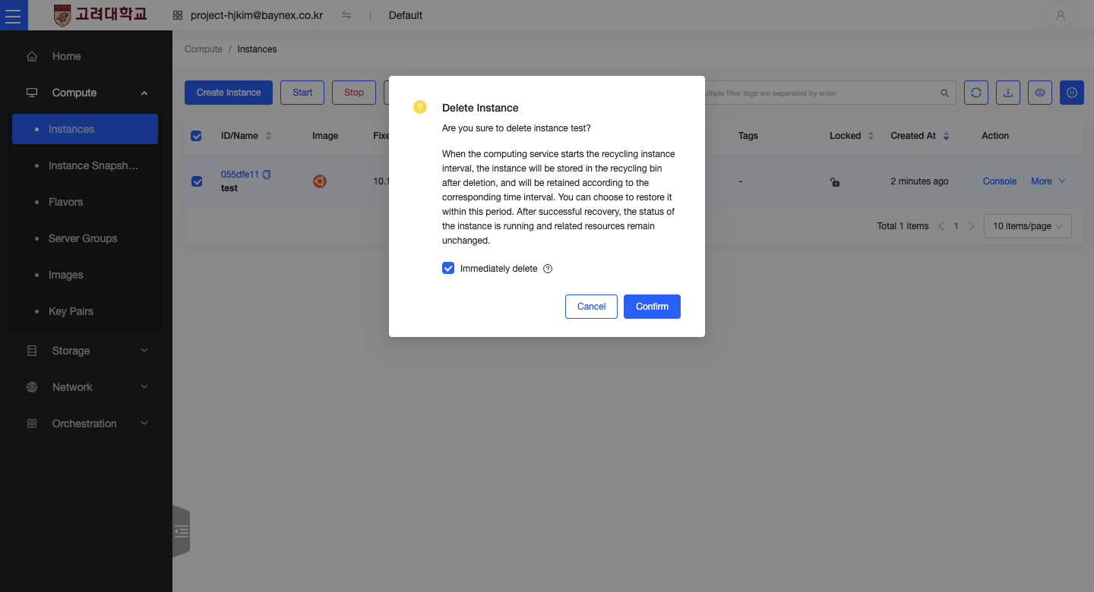The width and height of the screenshot is (1094, 592).
Task: Toggle the select-all header checkbox
Action: [196, 136]
